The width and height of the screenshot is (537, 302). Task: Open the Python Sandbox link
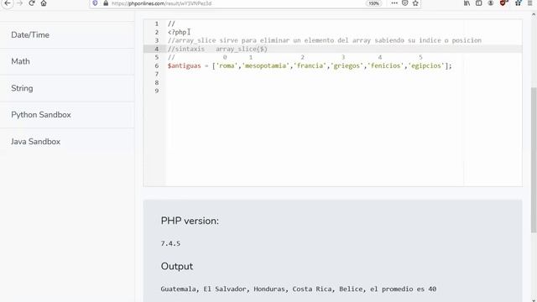pos(67,115)
